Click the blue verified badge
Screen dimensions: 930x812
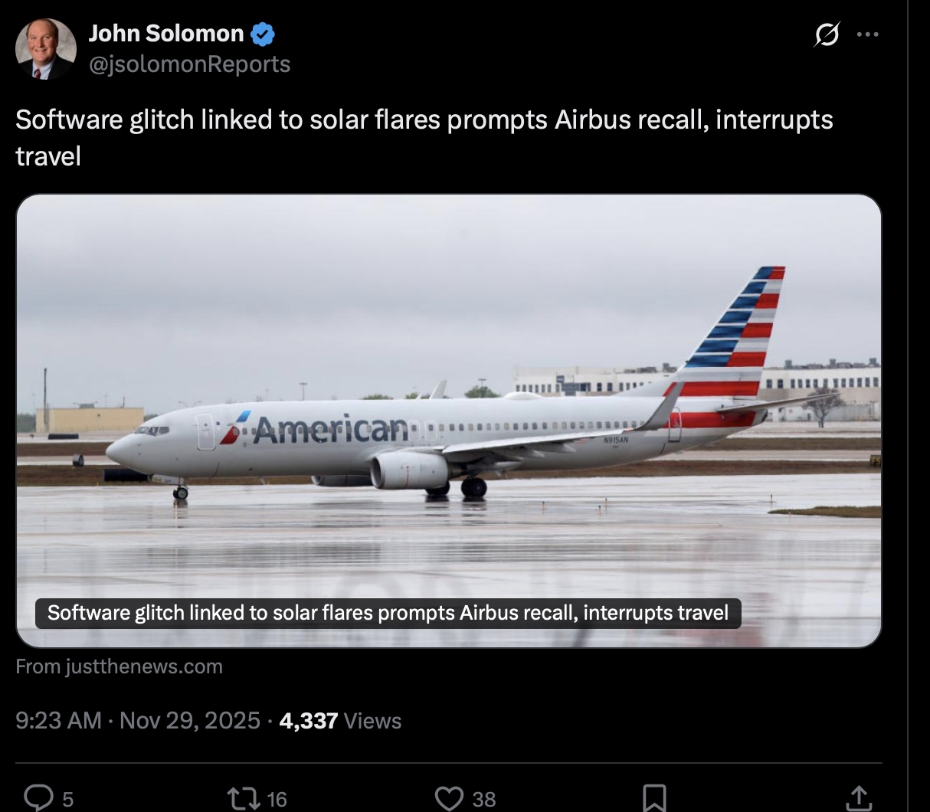(263, 34)
